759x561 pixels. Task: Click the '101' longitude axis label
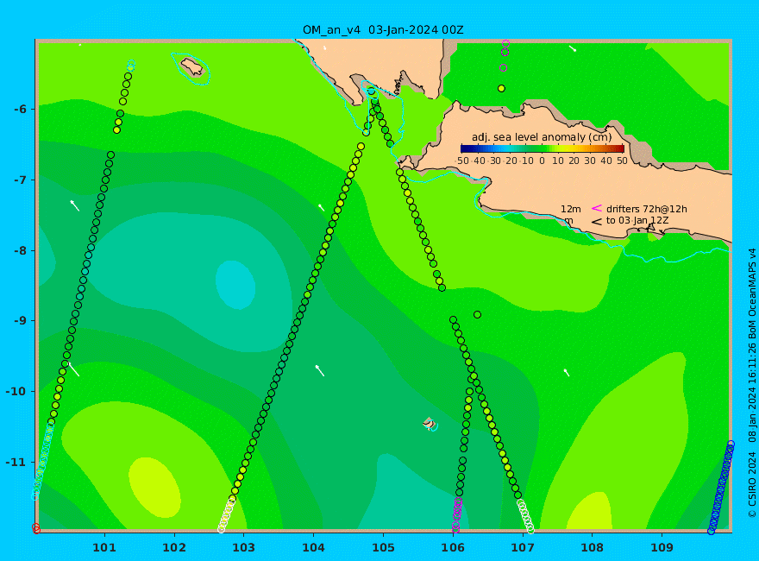tap(104, 548)
